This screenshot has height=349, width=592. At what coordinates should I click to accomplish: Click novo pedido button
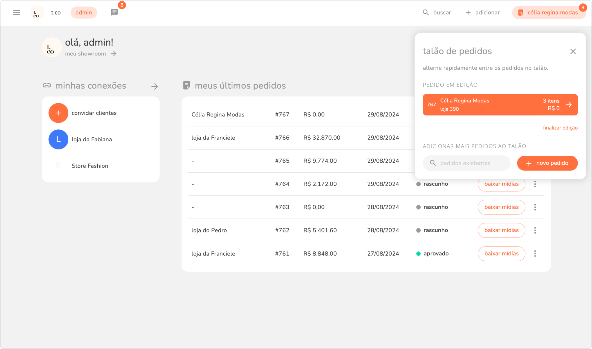point(547,163)
